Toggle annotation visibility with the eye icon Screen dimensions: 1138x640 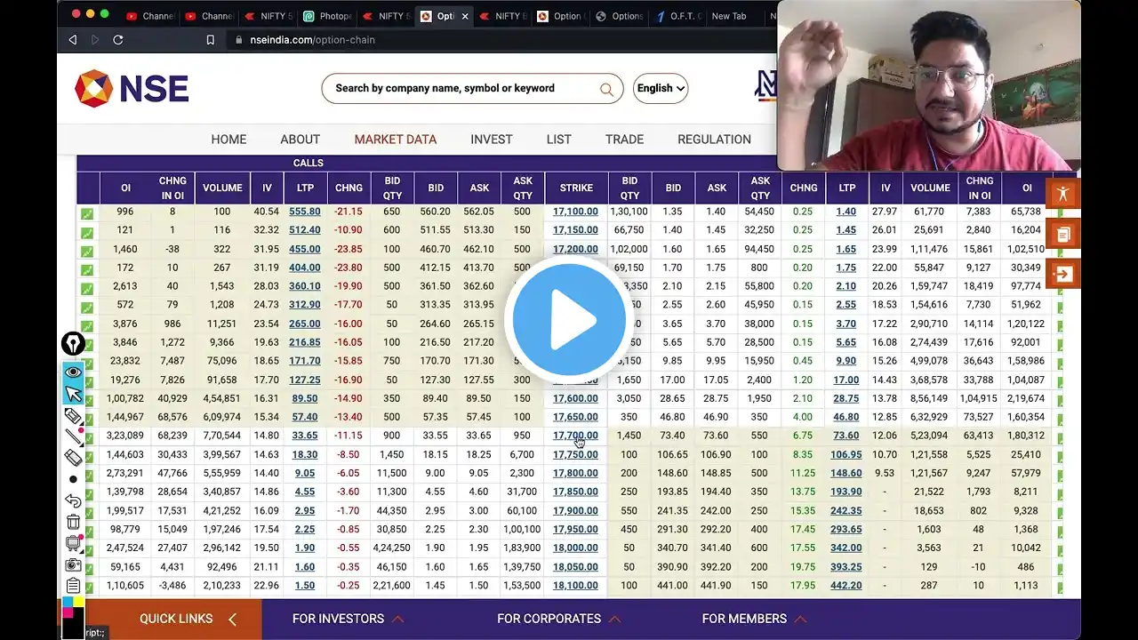[73, 372]
